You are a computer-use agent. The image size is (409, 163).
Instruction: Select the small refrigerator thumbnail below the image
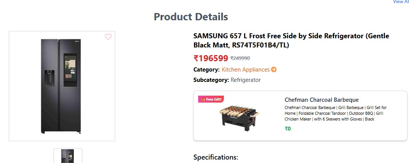[68, 156]
